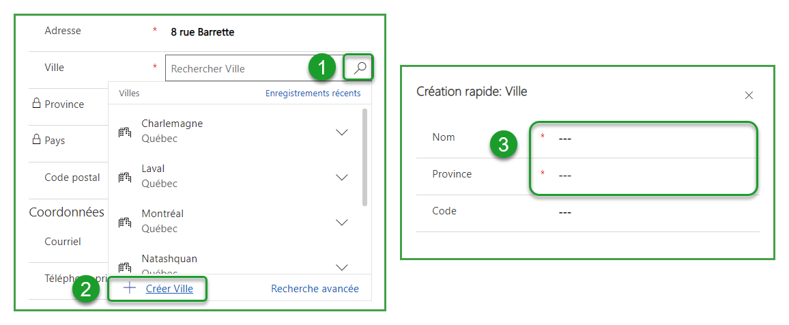Click the building icon beside Laval
The image size is (789, 325).
(x=125, y=178)
